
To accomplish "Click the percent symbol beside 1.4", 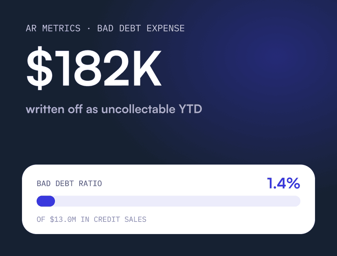I will [293, 183].
